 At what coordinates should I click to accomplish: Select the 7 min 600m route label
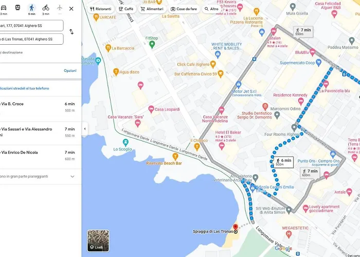[x=310, y=173]
